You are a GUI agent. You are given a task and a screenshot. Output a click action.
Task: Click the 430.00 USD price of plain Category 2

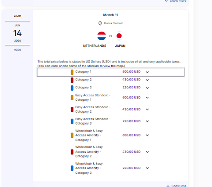click(x=131, y=80)
